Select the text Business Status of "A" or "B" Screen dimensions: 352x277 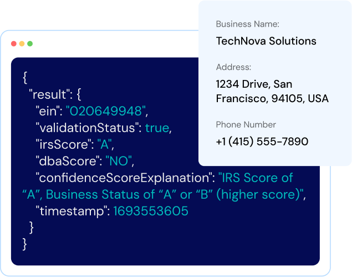coord(129,194)
